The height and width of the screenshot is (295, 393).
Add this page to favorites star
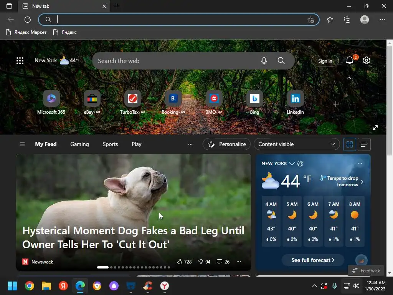tap(310, 20)
